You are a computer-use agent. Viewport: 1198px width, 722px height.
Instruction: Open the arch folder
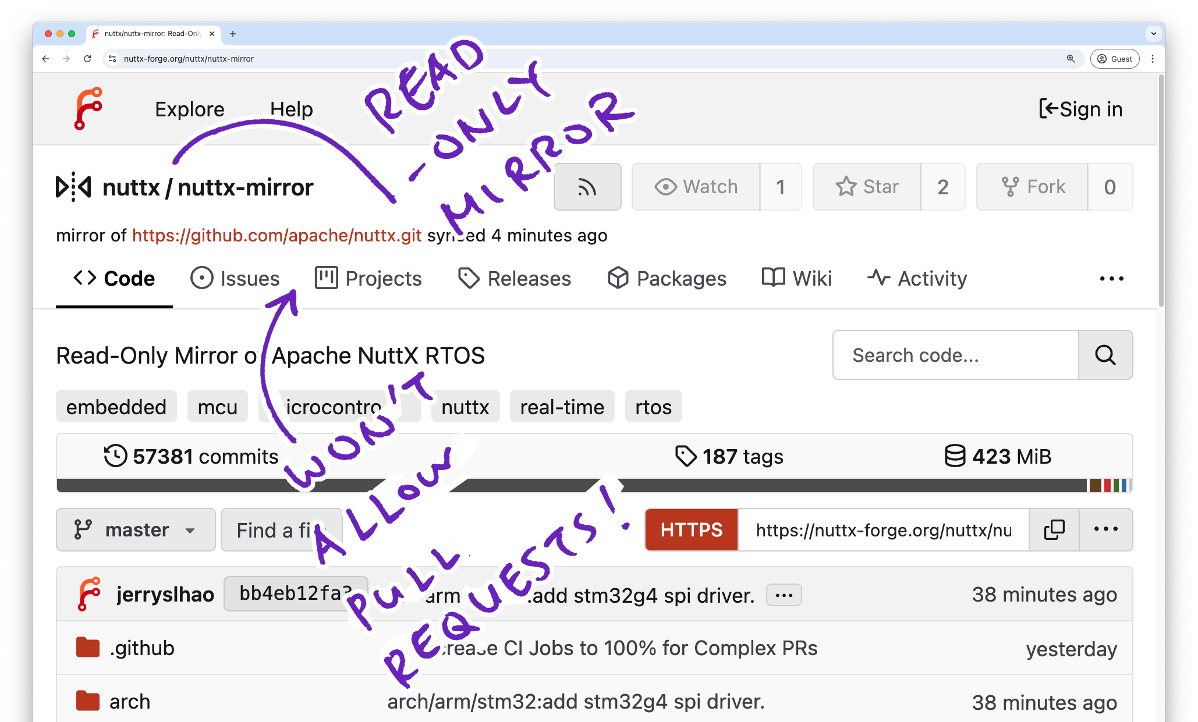point(130,702)
